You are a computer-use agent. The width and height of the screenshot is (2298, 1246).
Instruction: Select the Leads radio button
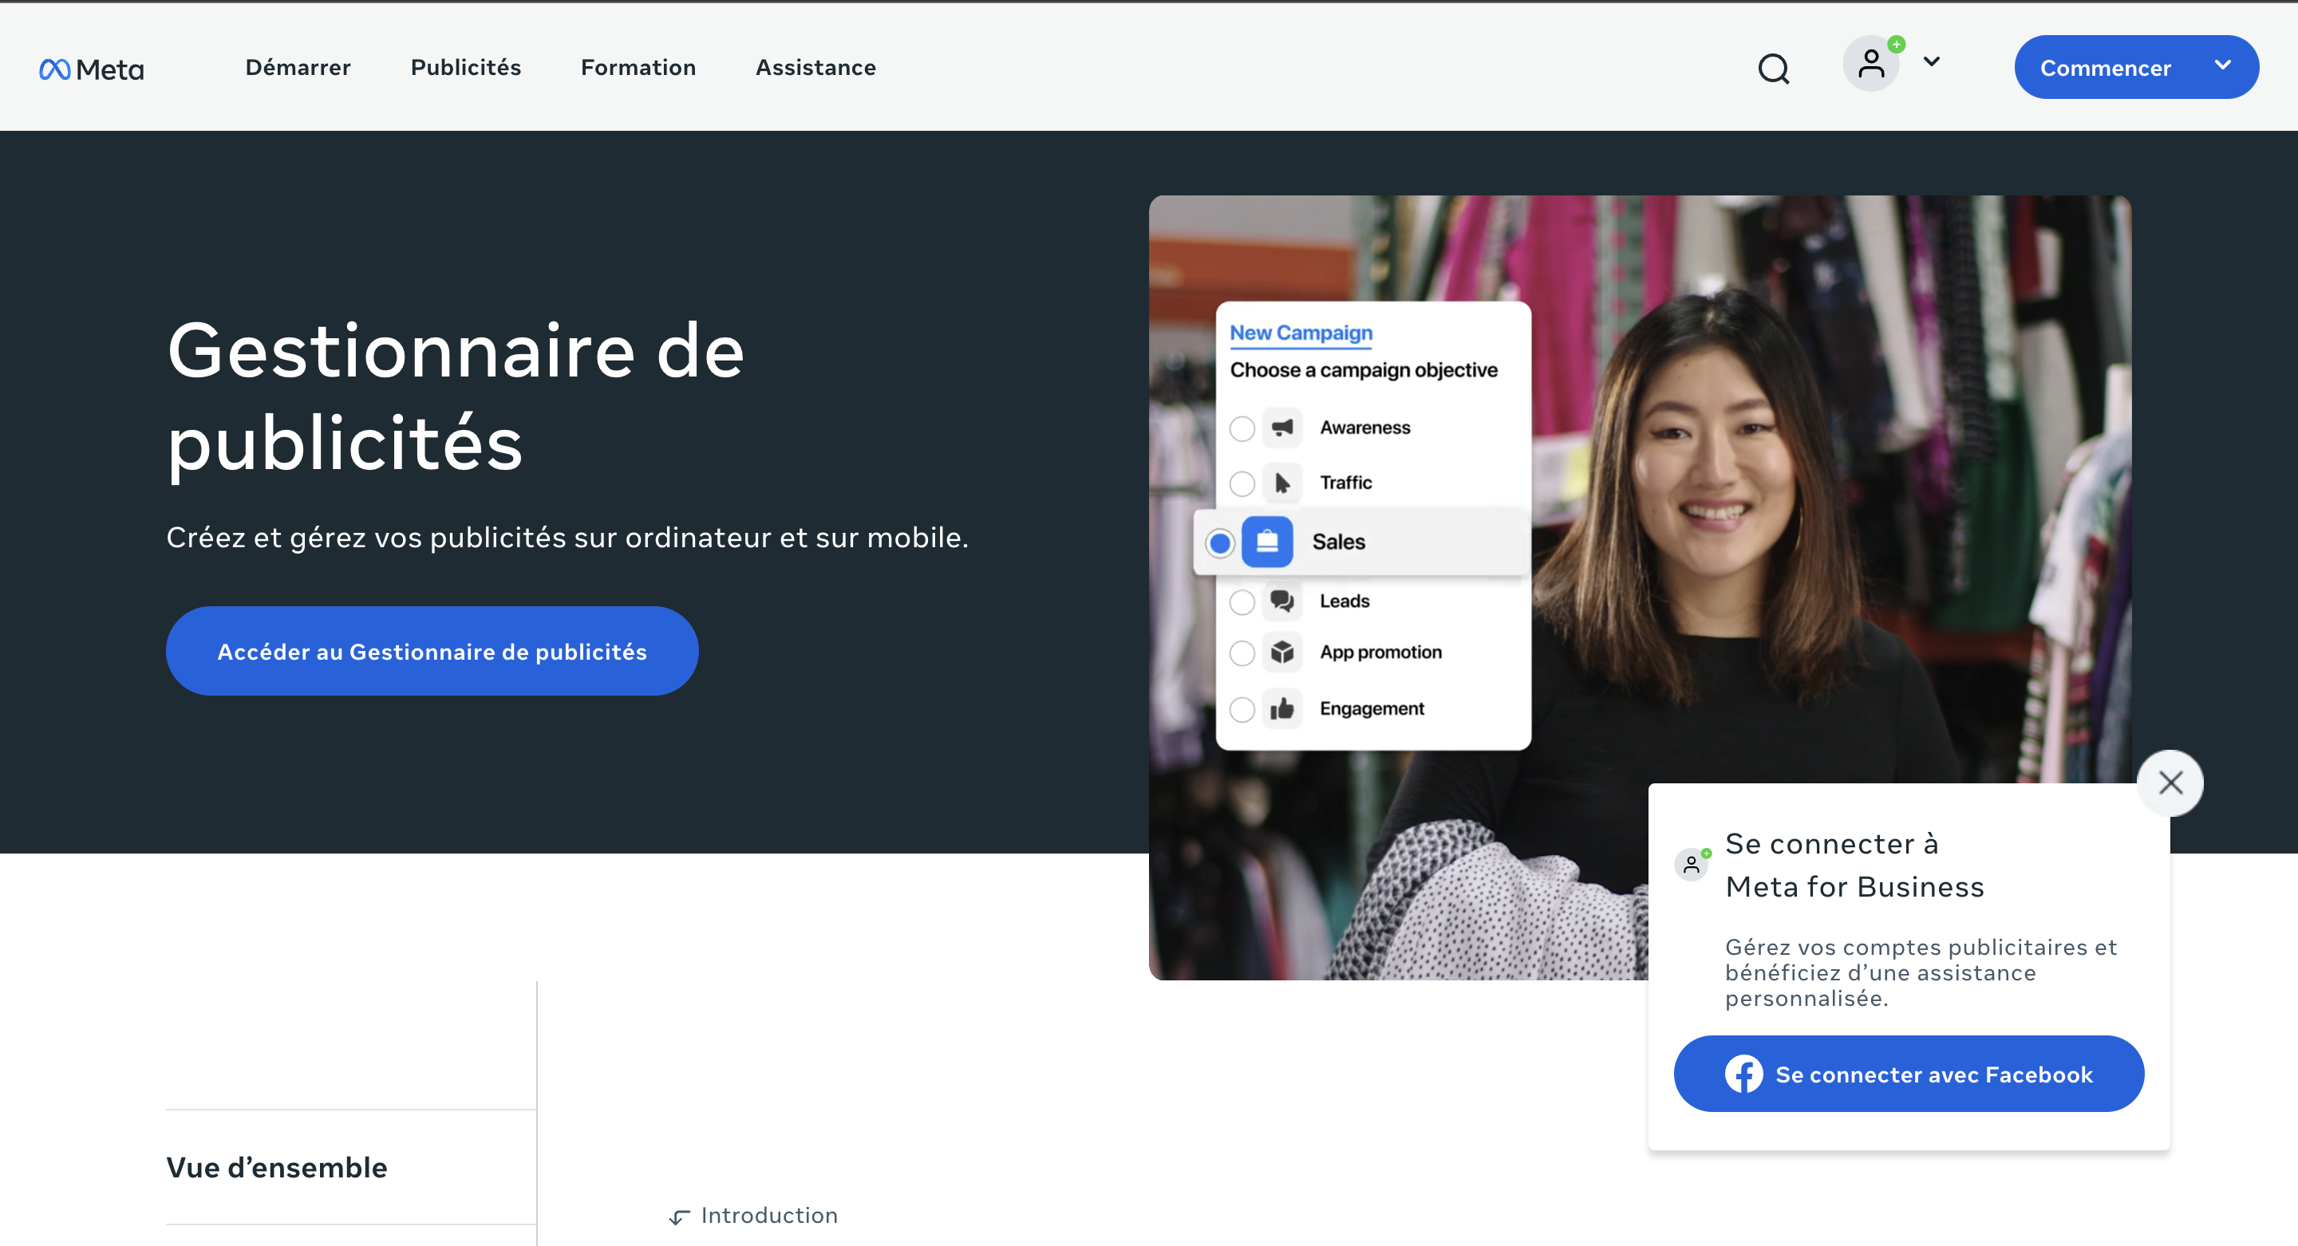pyautogui.click(x=1242, y=601)
